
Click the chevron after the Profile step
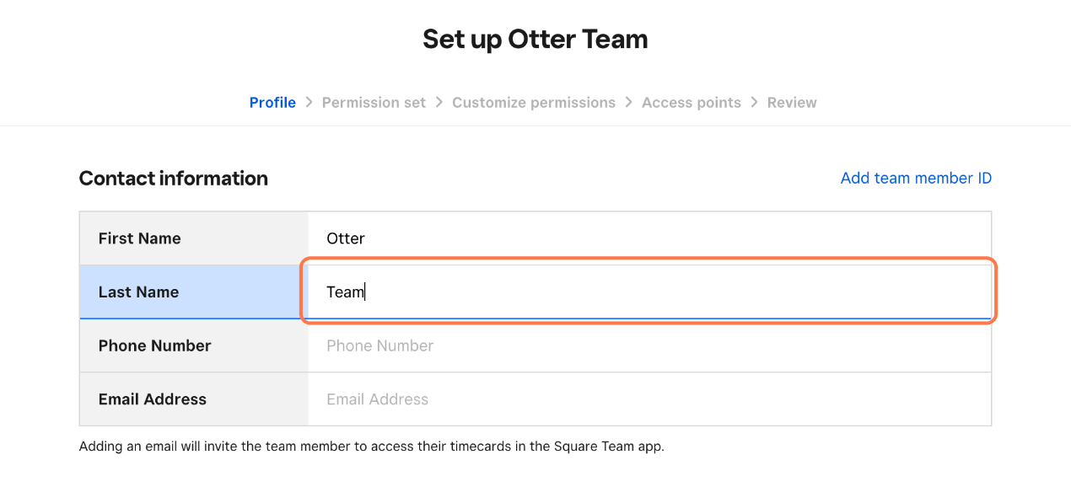[x=309, y=102]
